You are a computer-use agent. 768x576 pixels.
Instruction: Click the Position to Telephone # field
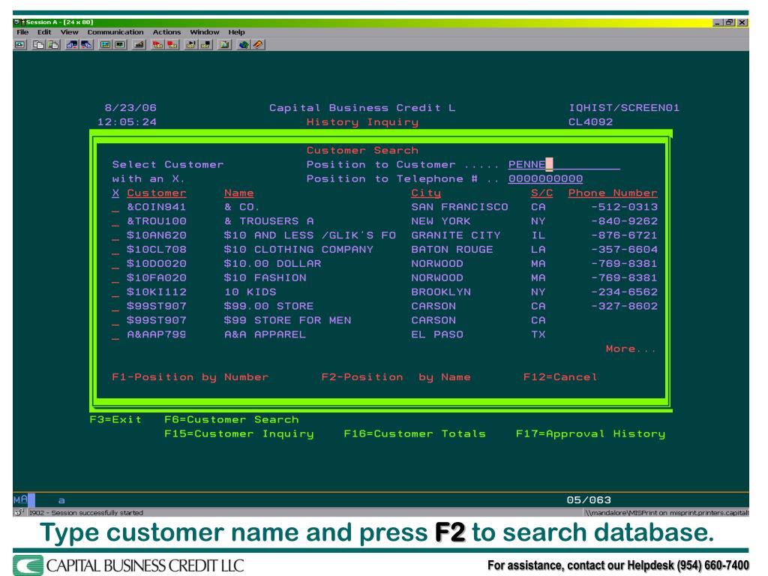tap(545, 178)
